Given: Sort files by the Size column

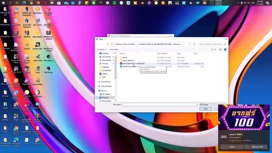Looking at the screenshot, I should 195,54.
